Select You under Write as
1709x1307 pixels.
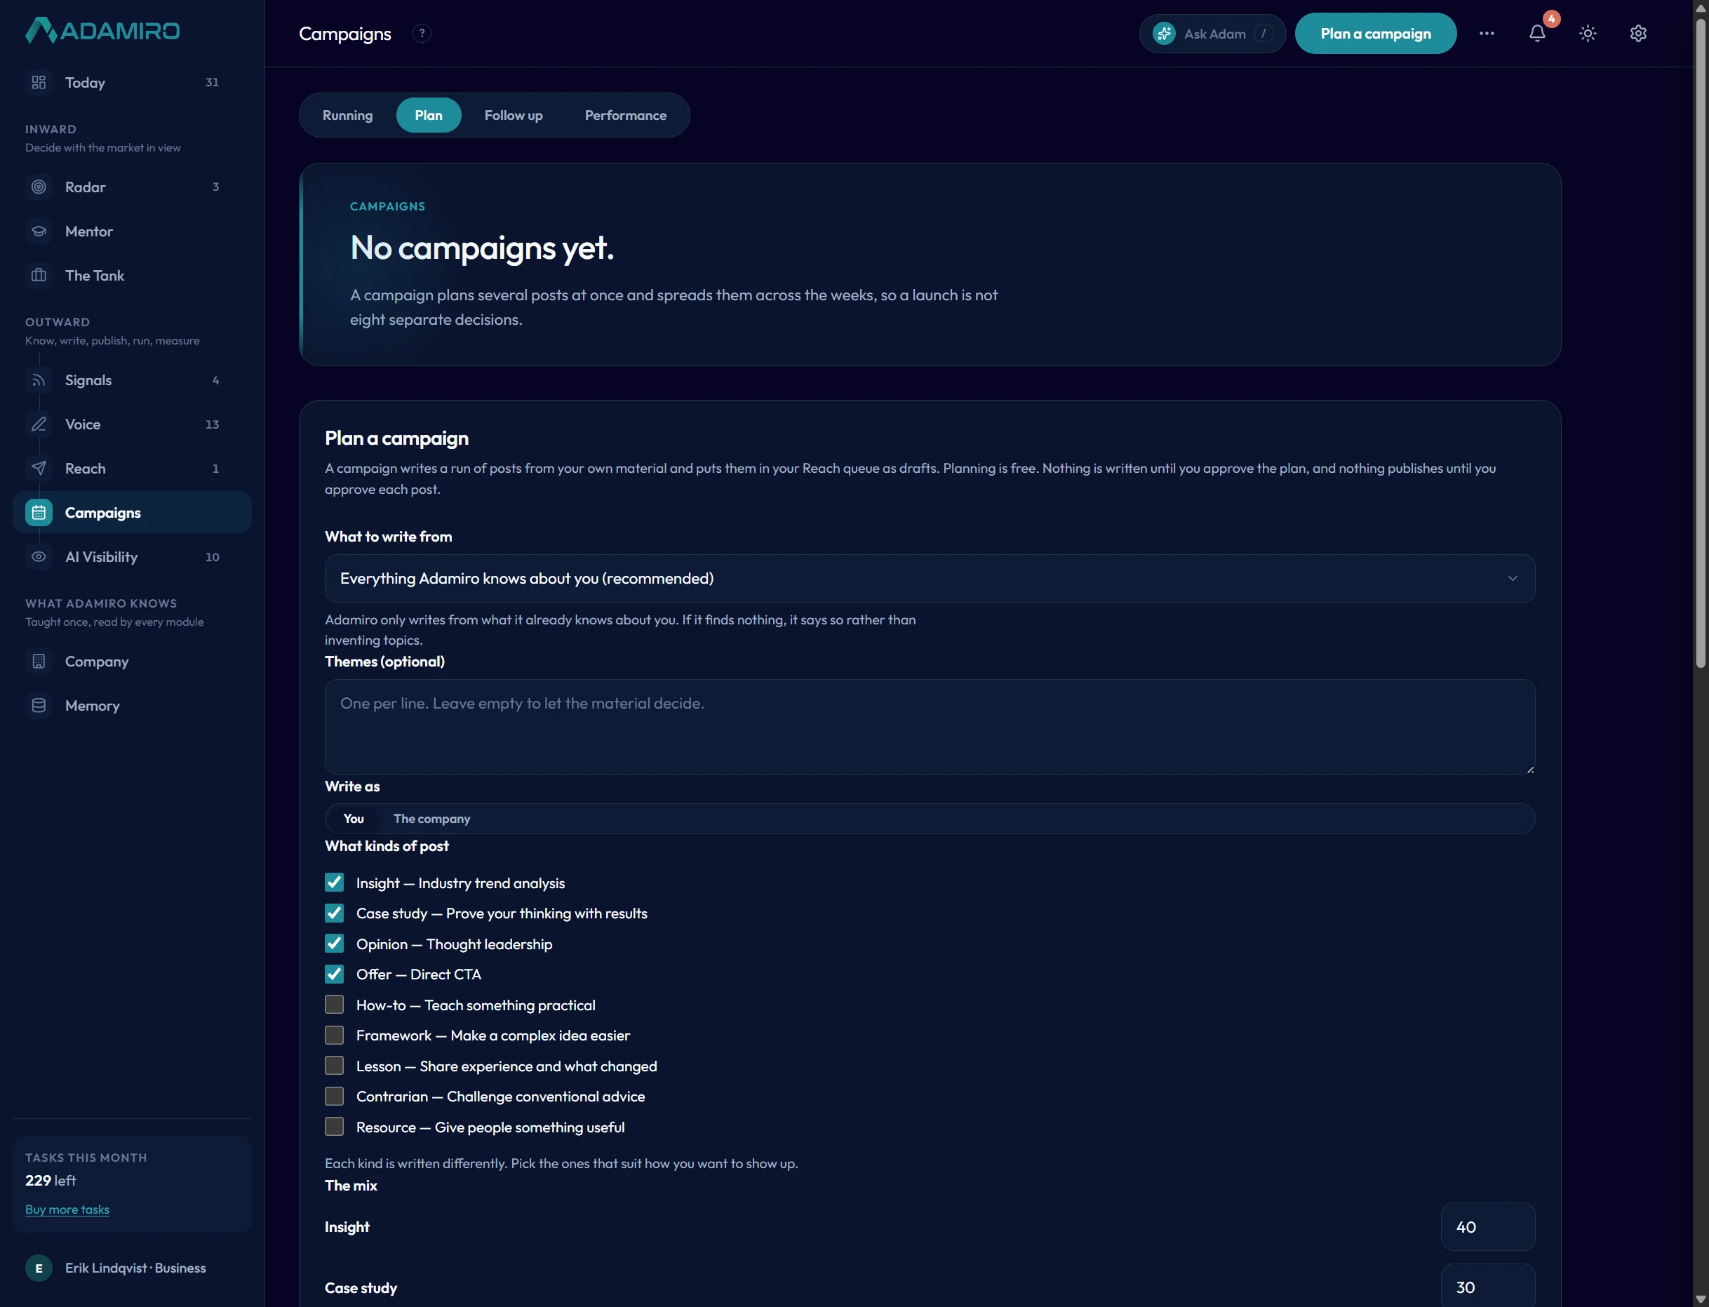point(353,819)
